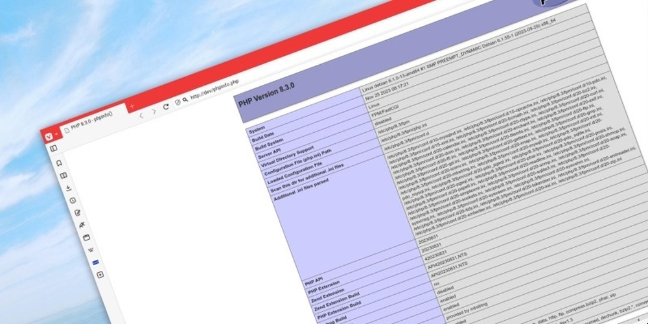Open the blue web panel icon
Image resolution: width=648 pixels, height=324 pixels.
[95, 262]
